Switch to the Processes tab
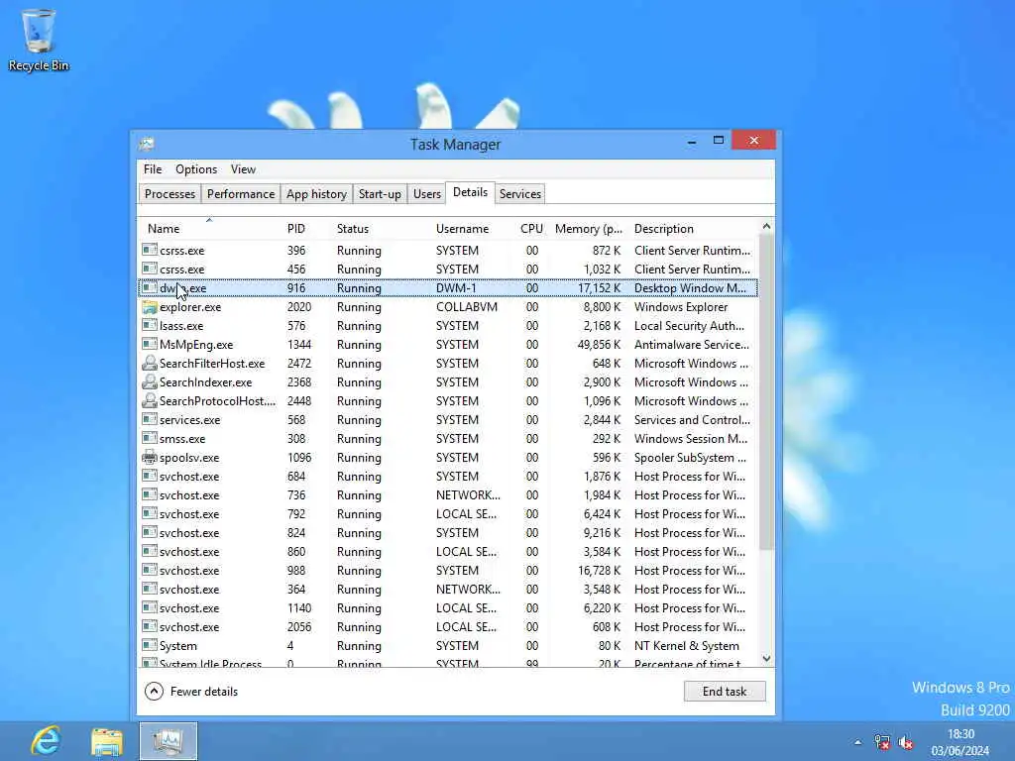 [169, 194]
